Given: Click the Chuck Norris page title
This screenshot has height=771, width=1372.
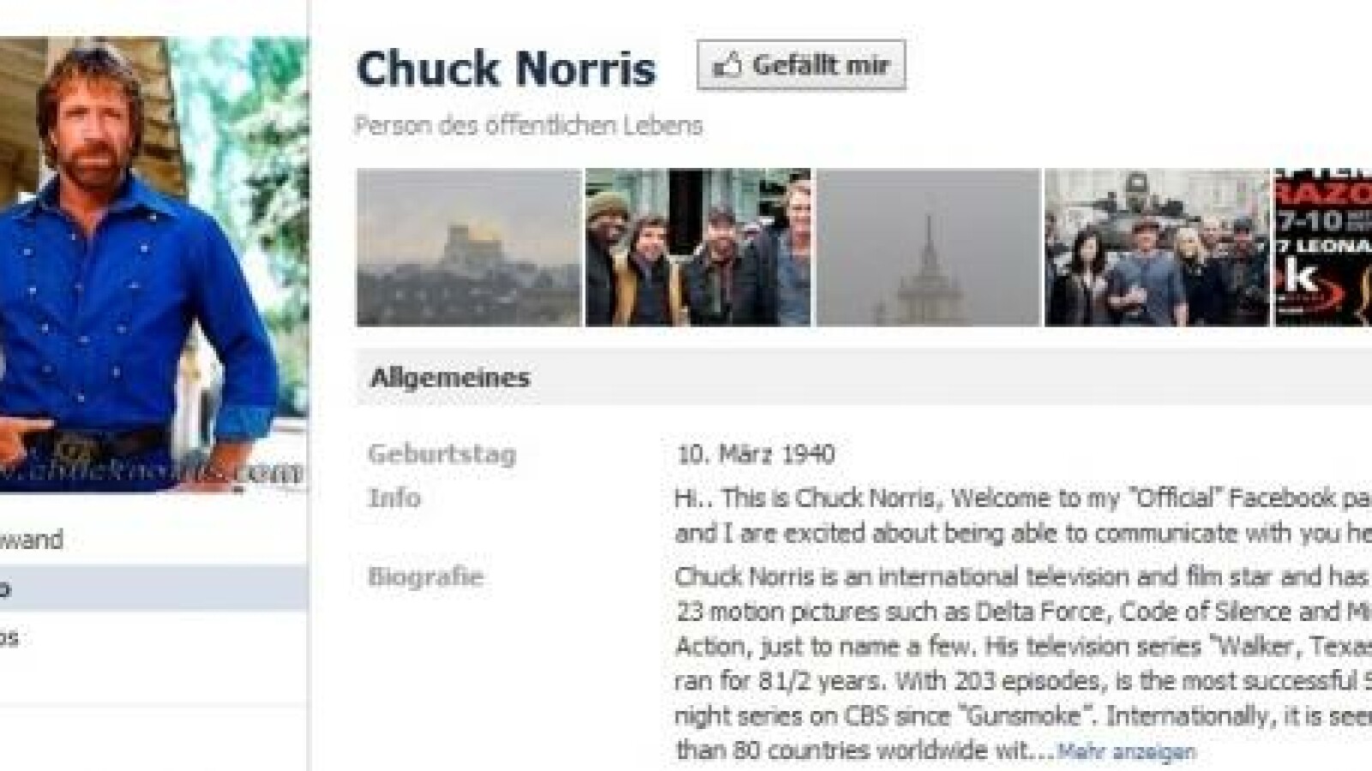Looking at the screenshot, I should pos(506,69).
